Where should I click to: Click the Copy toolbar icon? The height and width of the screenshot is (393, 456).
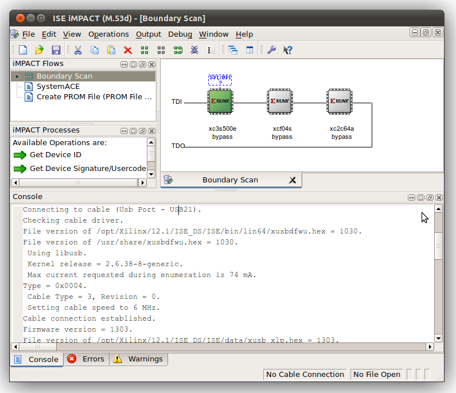pos(94,50)
